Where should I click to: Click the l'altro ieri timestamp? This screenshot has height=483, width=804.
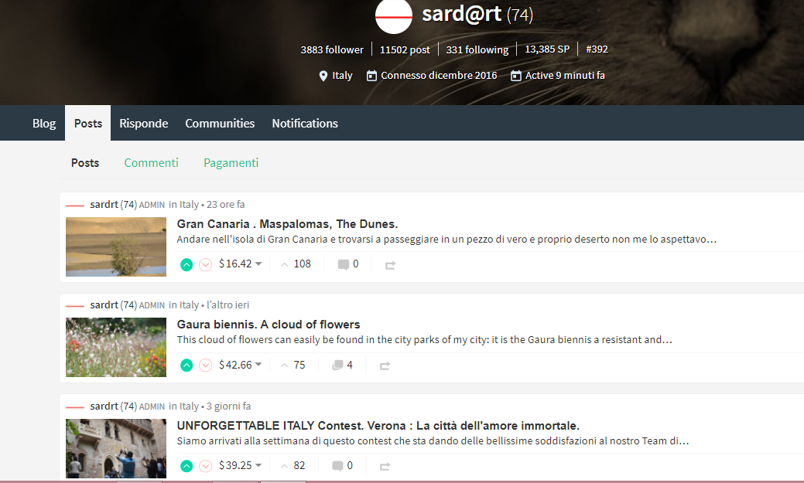tap(228, 304)
